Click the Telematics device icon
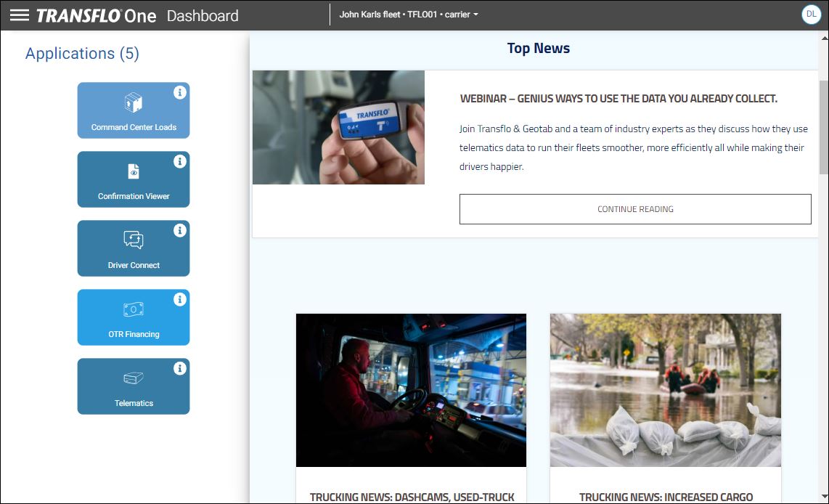Image resolution: width=829 pixels, height=504 pixels. 134,378
